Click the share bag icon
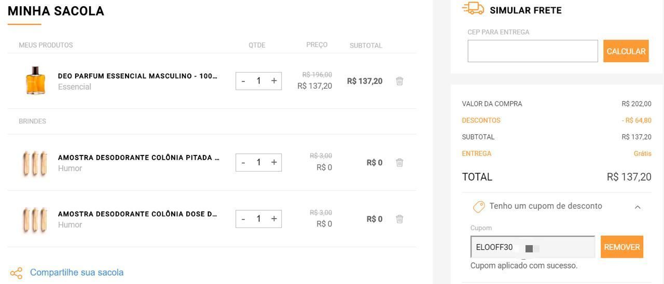 coord(17,273)
